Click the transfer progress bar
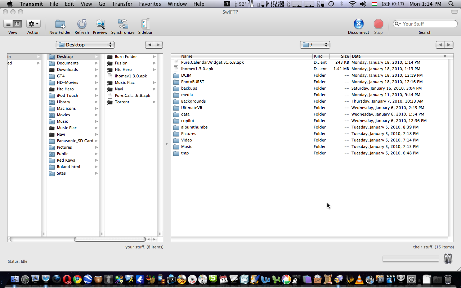This screenshot has width=461, height=288. [x=411, y=259]
